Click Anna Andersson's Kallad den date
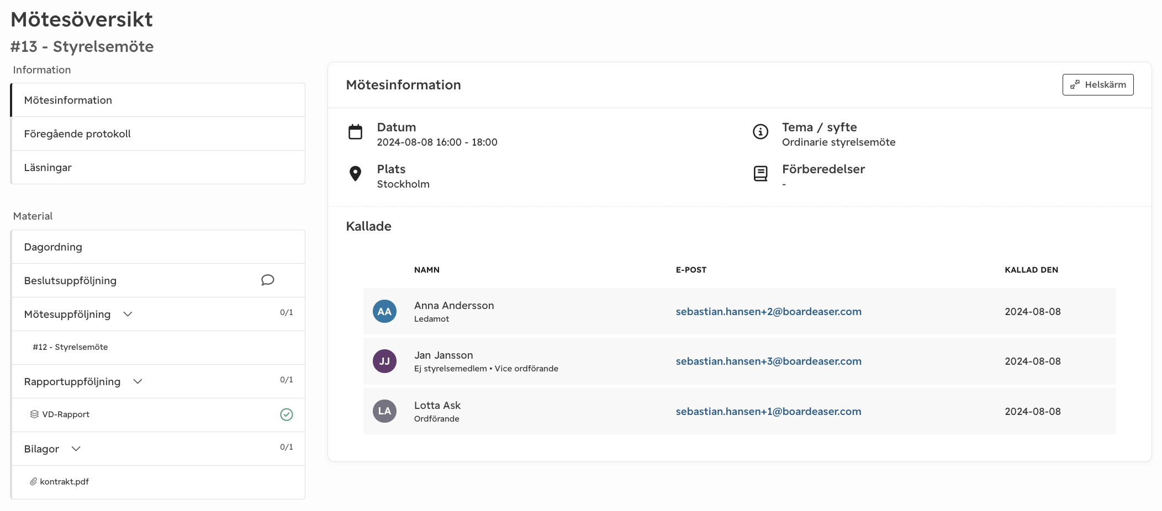 [x=1032, y=311]
